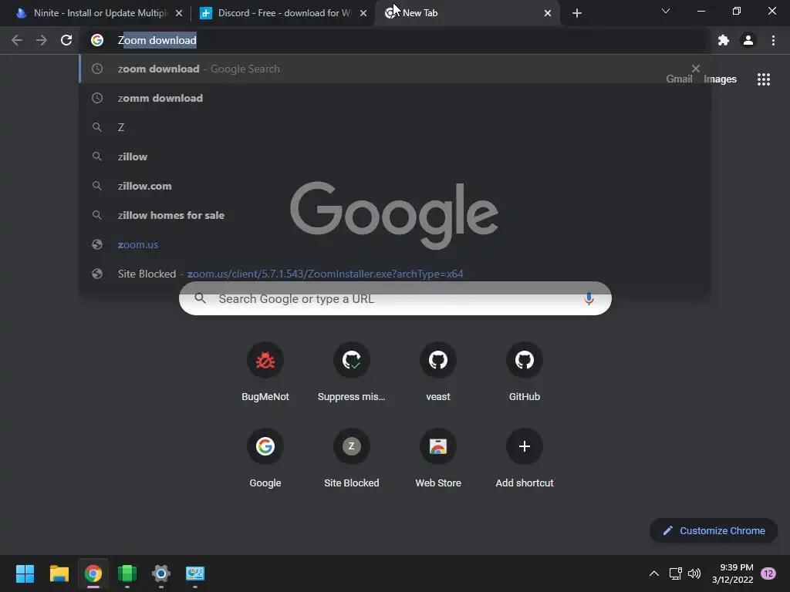Screen dimensions: 790x592
Task: Select the 'zomm download' suggestion
Action: (x=395, y=98)
